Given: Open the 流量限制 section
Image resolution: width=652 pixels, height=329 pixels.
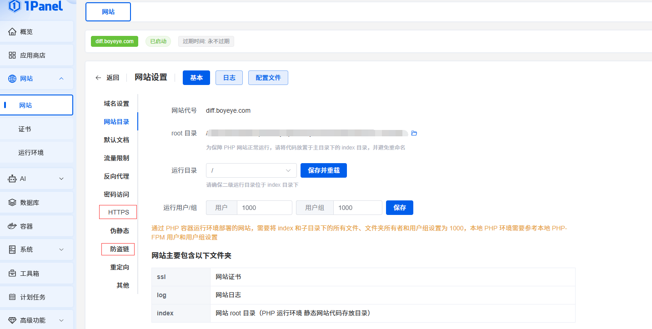Looking at the screenshot, I should coord(116,158).
